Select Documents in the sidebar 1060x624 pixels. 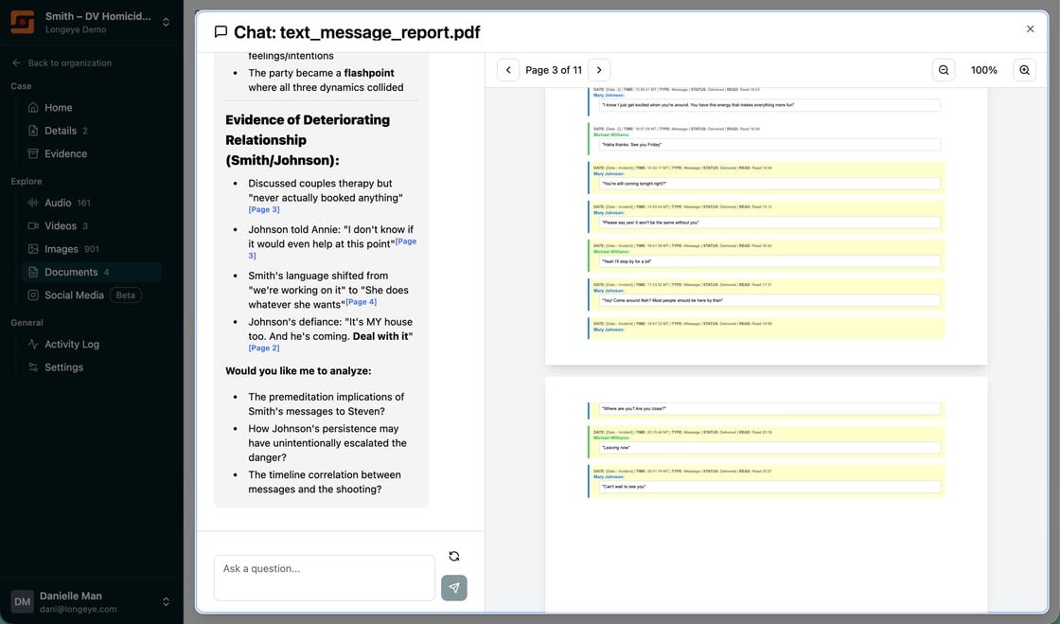tap(71, 272)
